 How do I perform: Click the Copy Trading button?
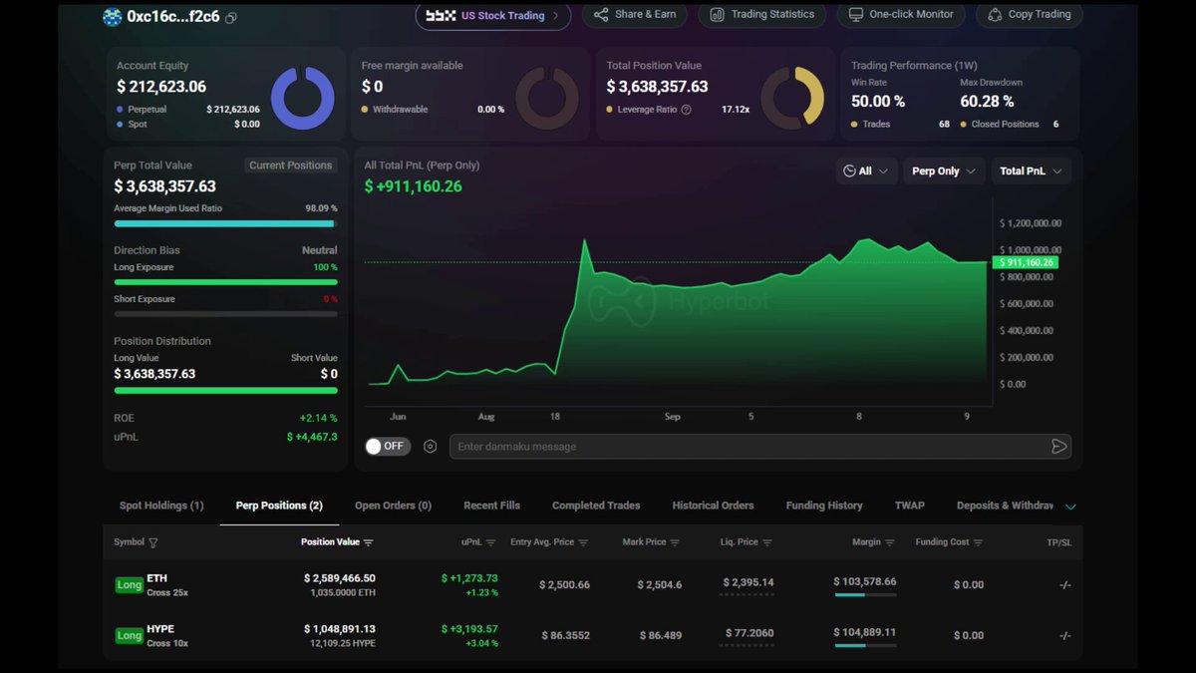click(1030, 15)
